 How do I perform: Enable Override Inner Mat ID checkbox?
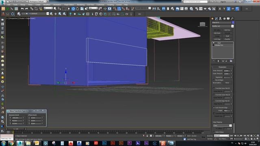214,88
